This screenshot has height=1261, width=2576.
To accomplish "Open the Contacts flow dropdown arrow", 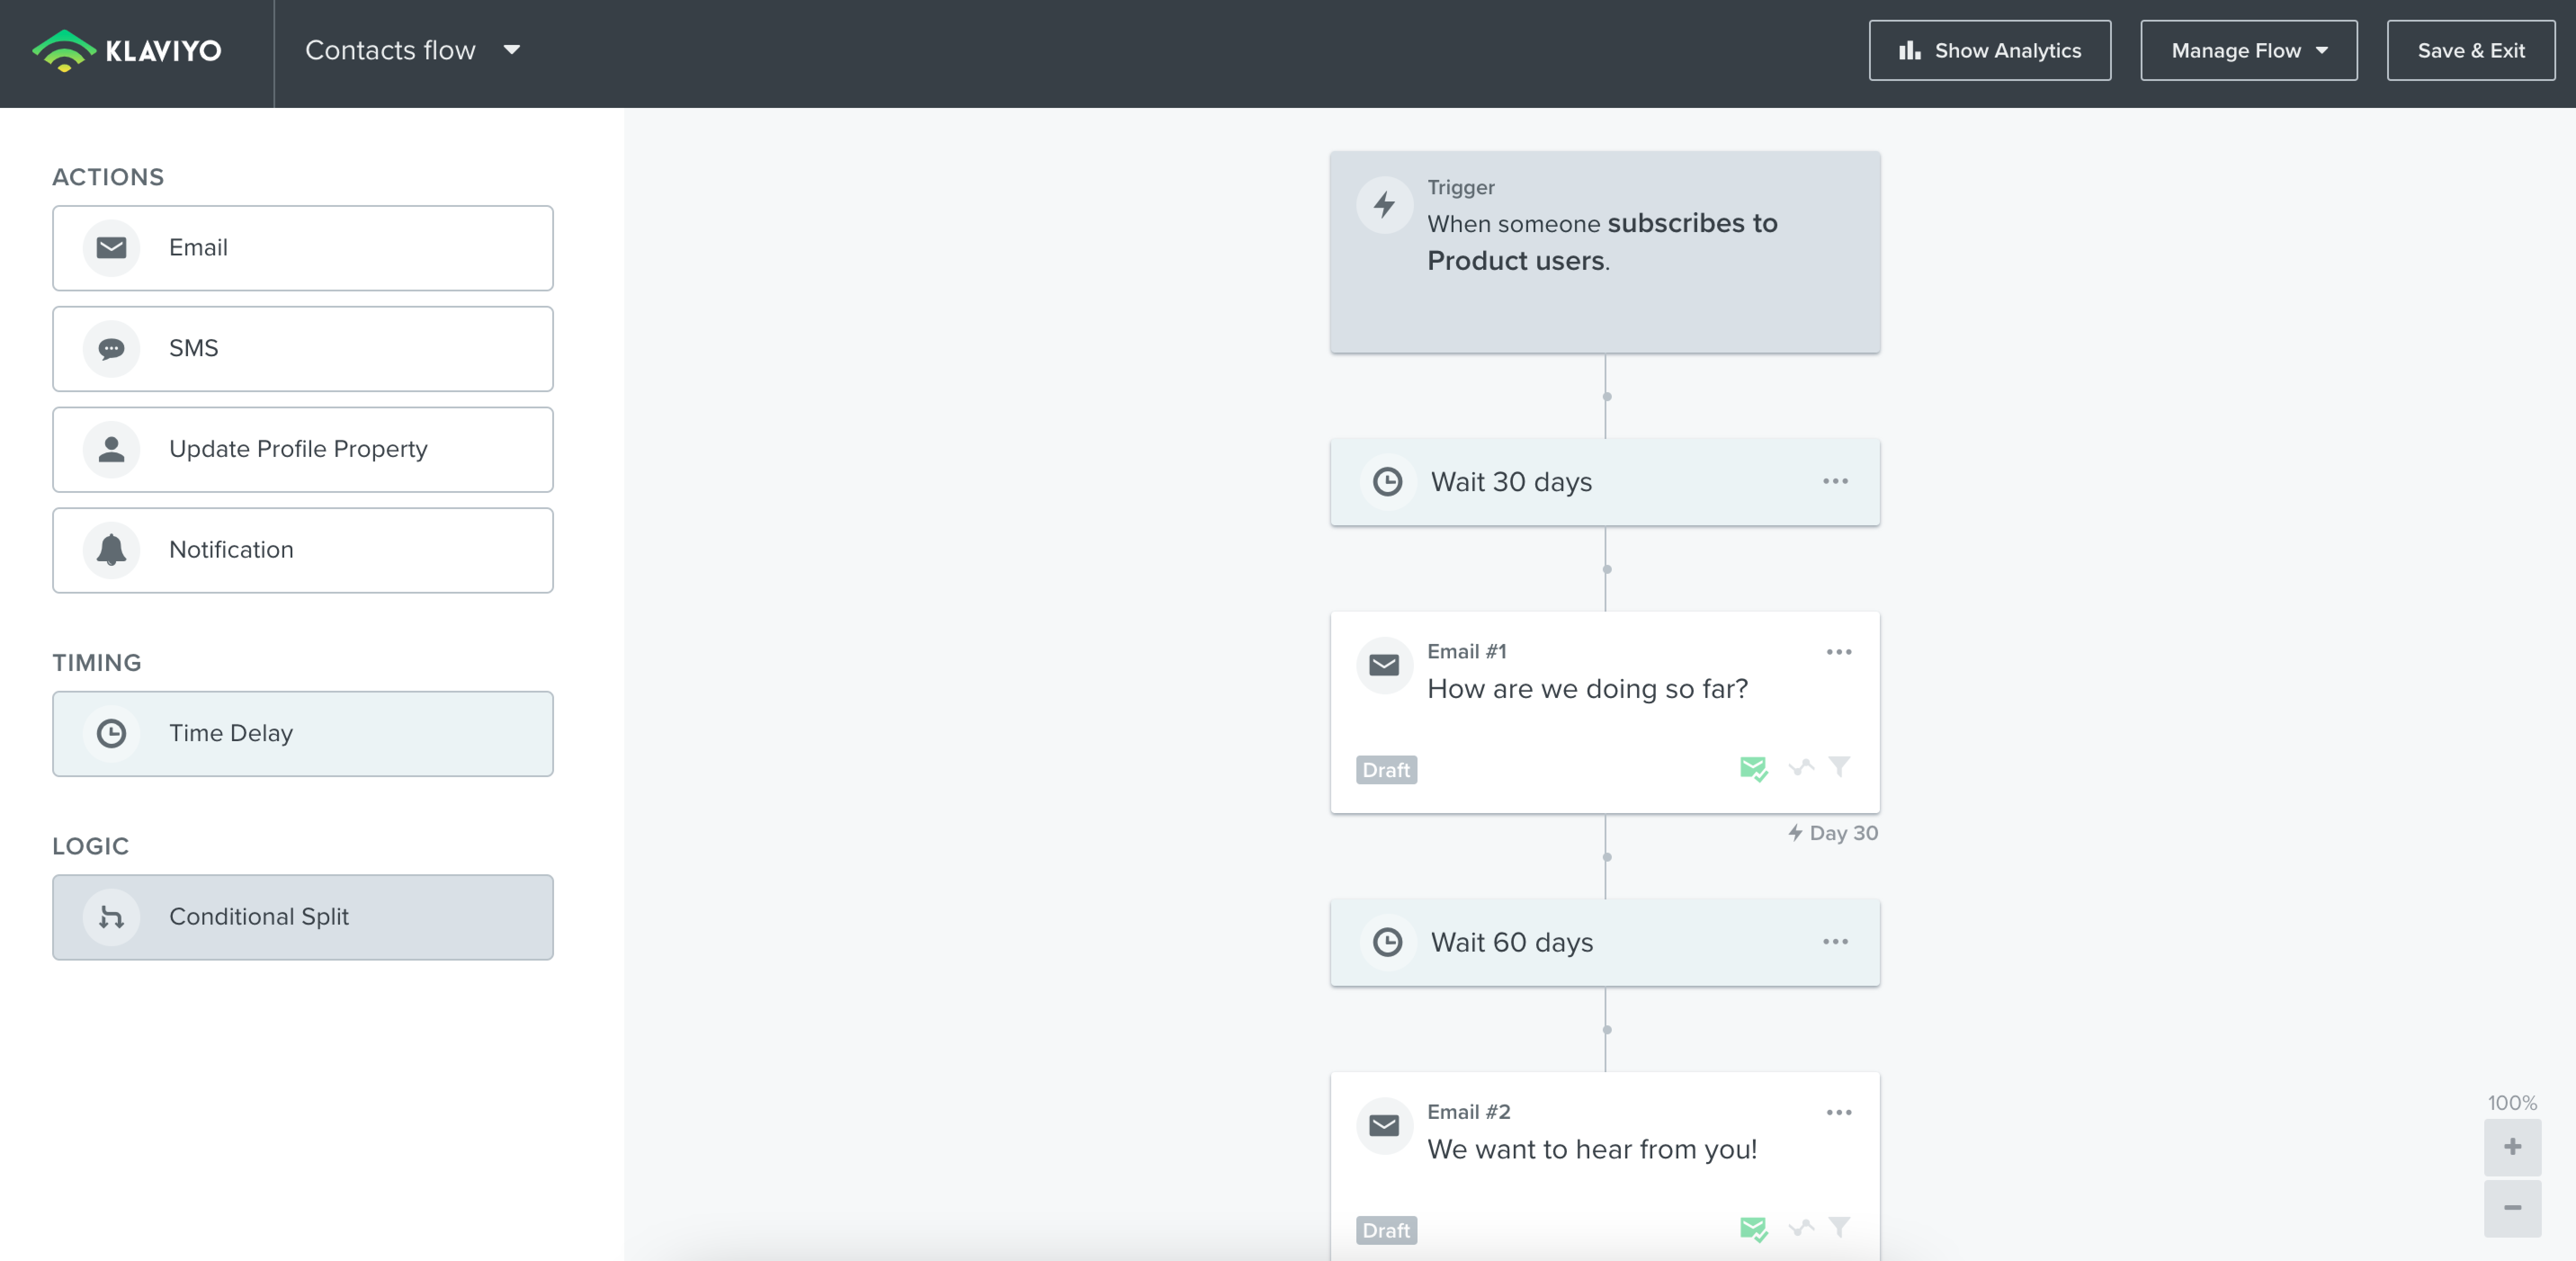I will tap(512, 50).
